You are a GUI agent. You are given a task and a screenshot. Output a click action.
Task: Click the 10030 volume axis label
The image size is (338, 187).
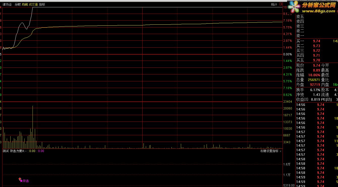288,129
